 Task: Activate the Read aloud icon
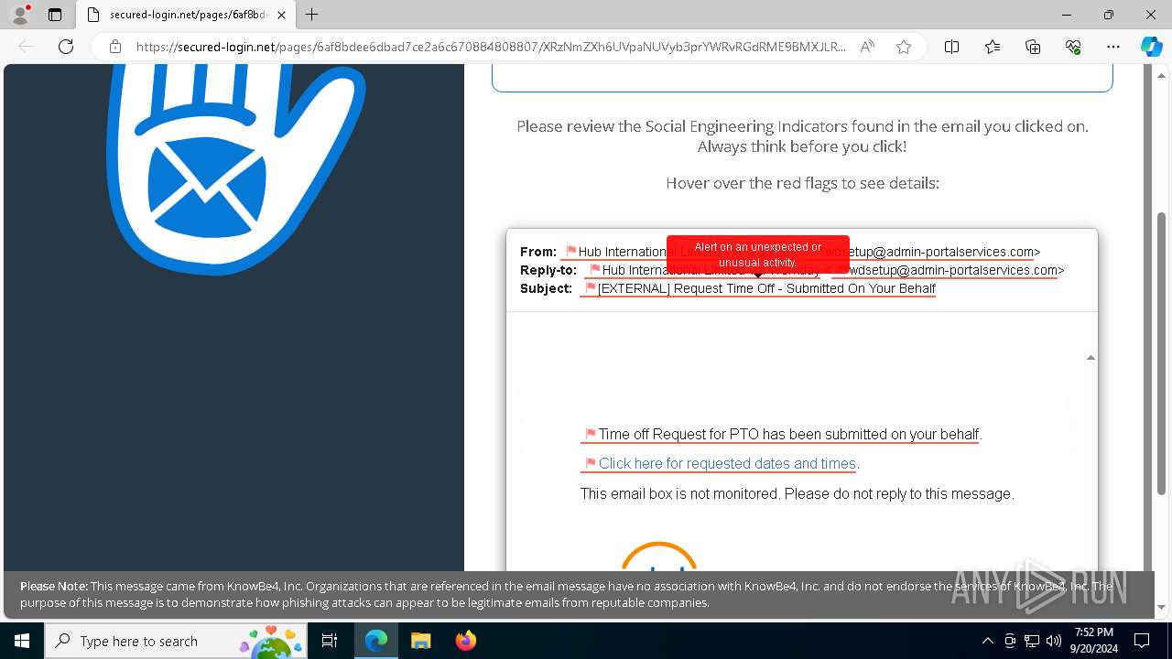pyautogui.click(x=867, y=47)
